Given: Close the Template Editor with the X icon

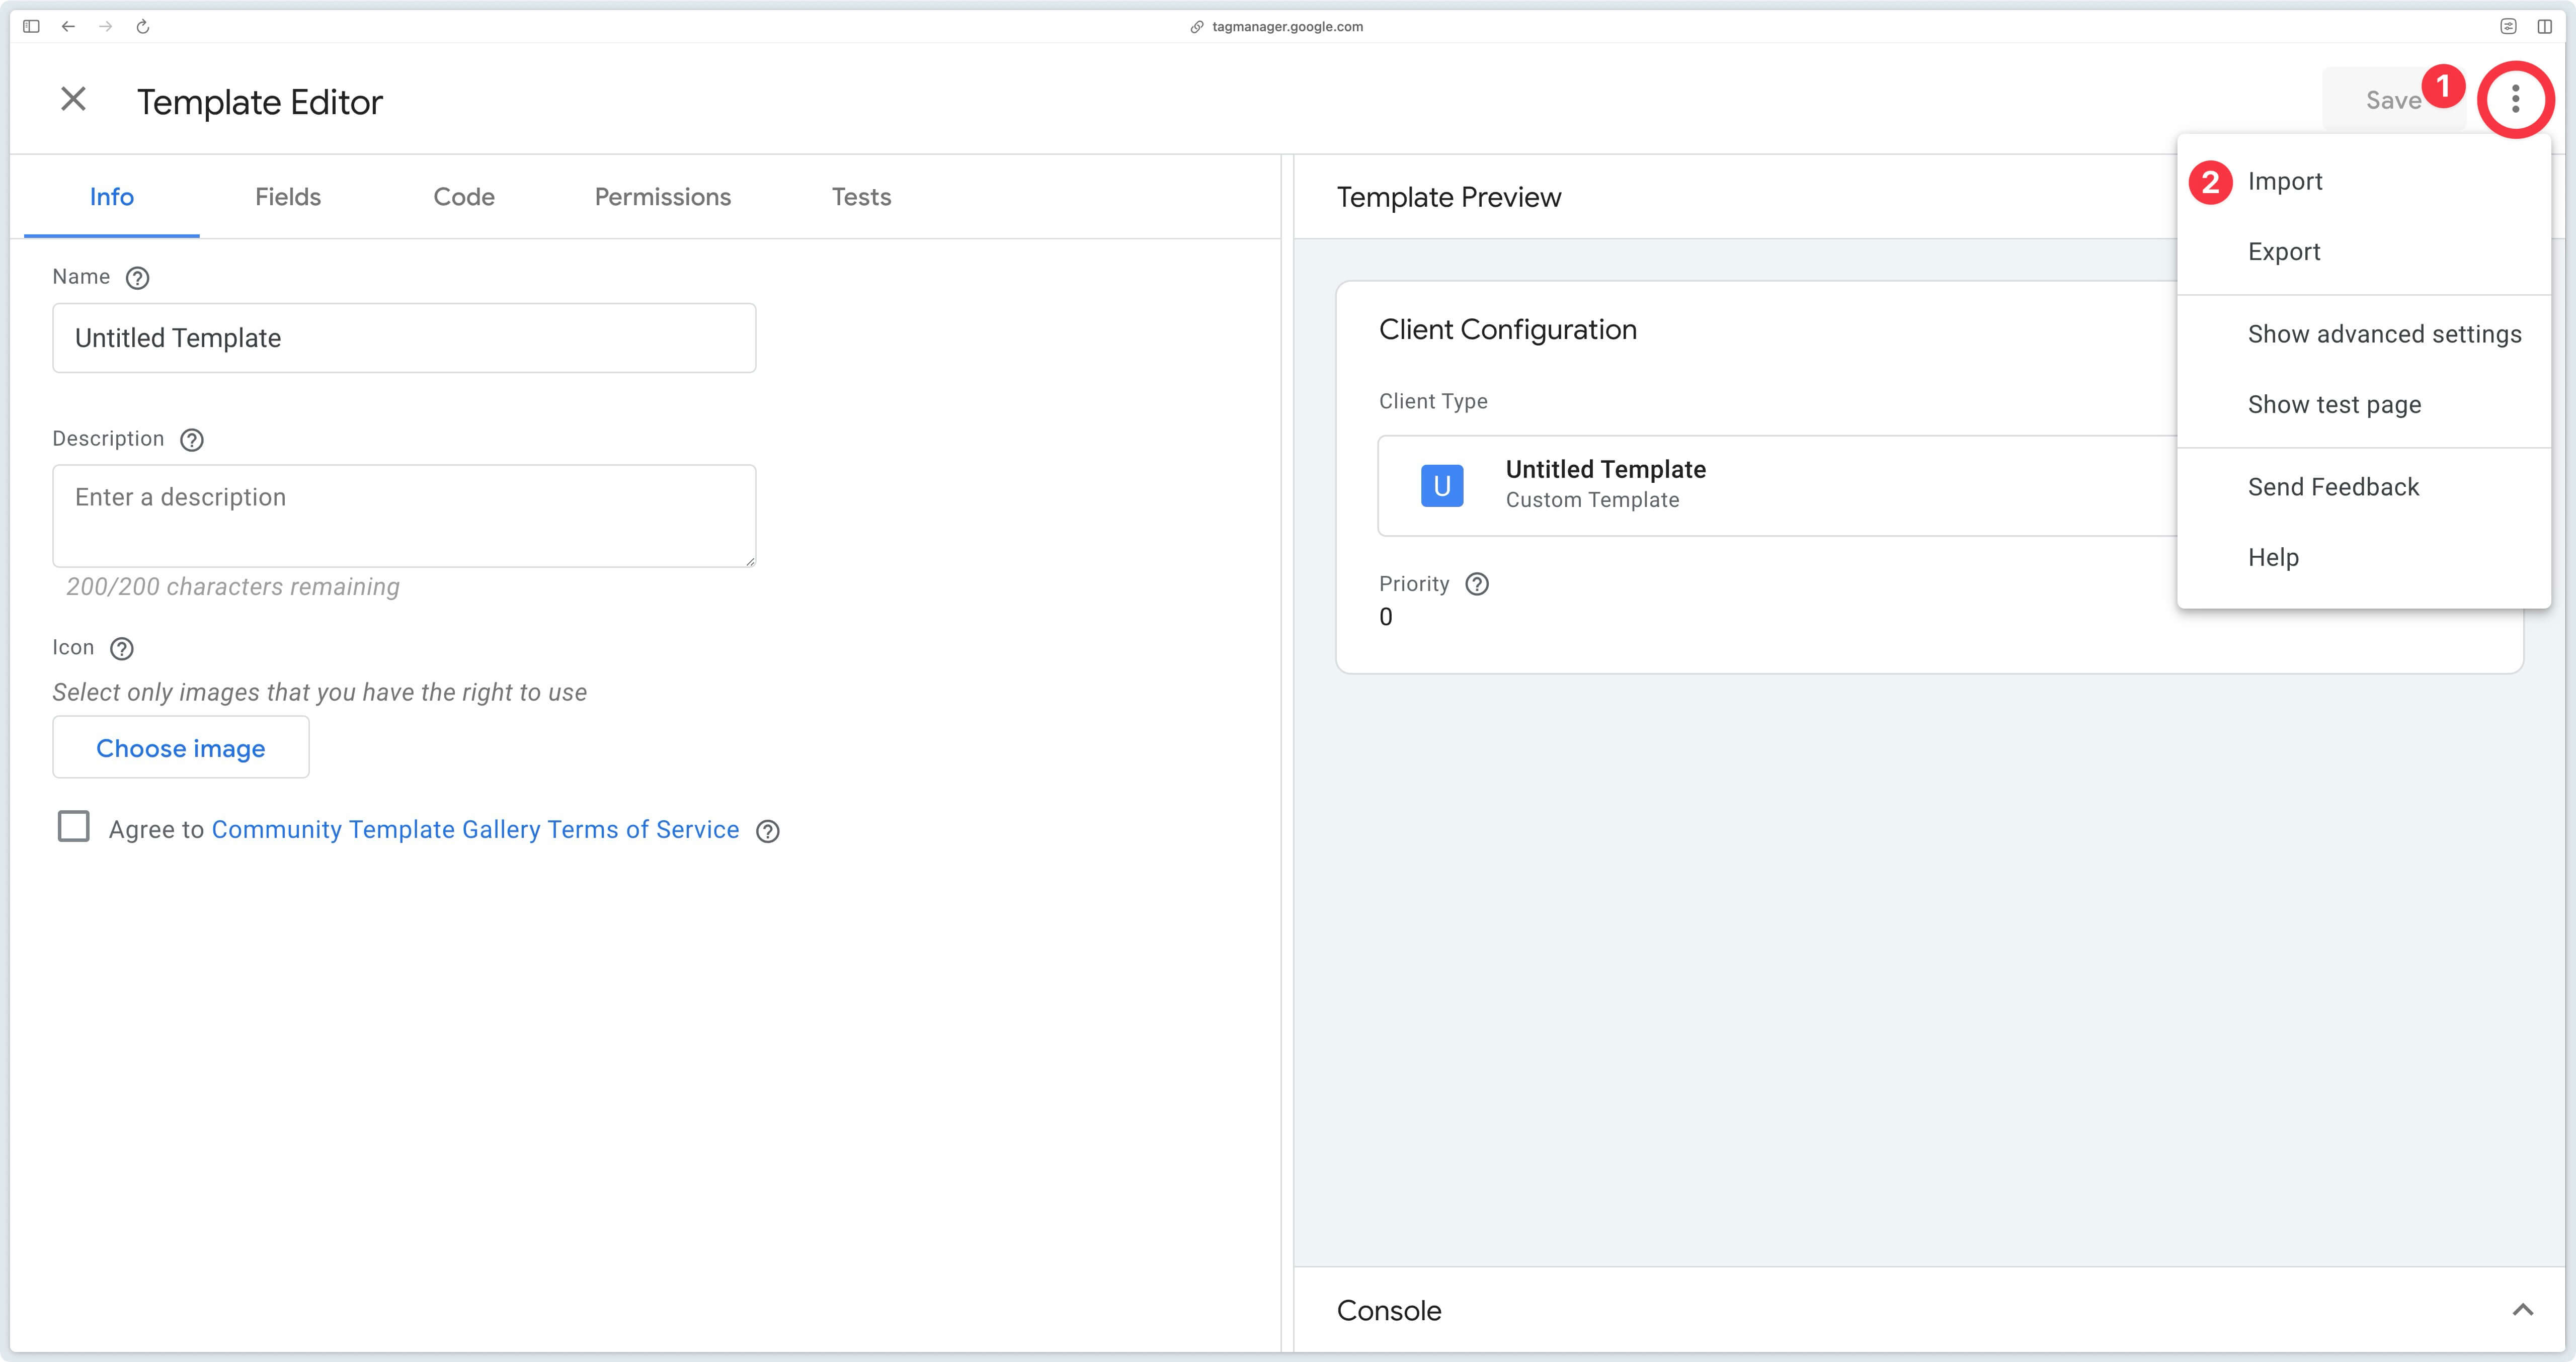Looking at the screenshot, I should tap(73, 99).
